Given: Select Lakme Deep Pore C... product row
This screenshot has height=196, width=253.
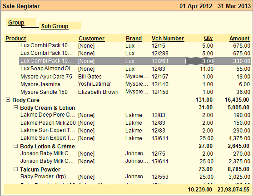Looking at the screenshot, I should point(135,115).
